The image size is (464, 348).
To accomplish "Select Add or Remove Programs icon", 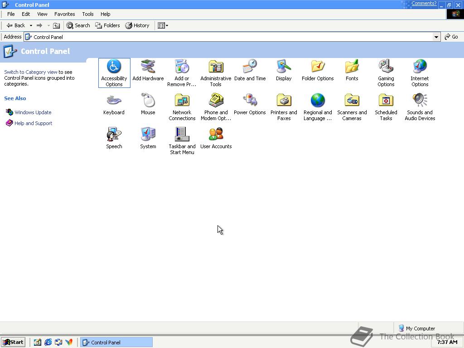I will coord(182,73).
